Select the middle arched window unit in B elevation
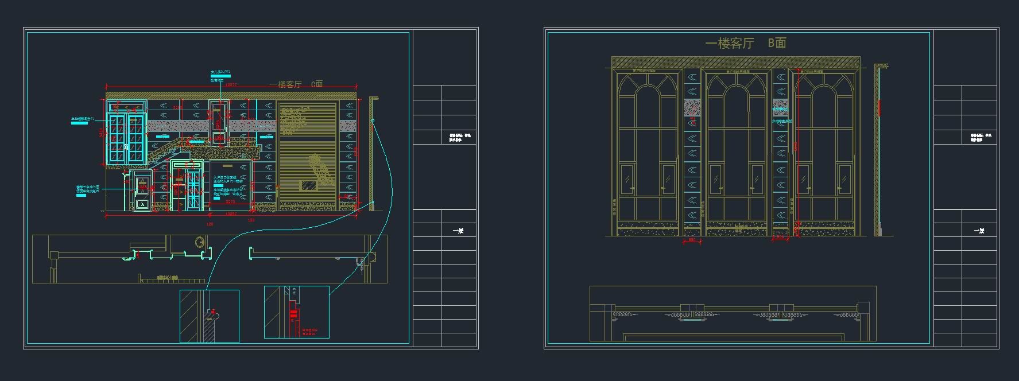The height and width of the screenshot is (381, 1019). [x=737, y=153]
